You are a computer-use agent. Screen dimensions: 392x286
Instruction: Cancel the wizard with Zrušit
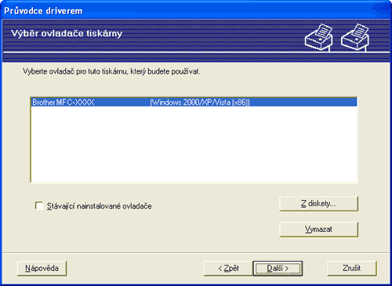tap(352, 268)
